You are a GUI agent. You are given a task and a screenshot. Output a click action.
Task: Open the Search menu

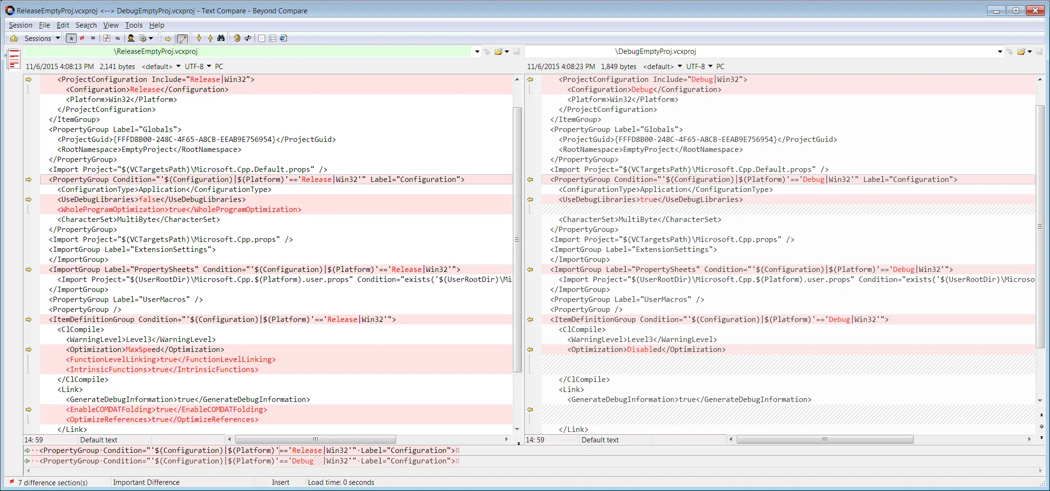pyautogui.click(x=86, y=25)
